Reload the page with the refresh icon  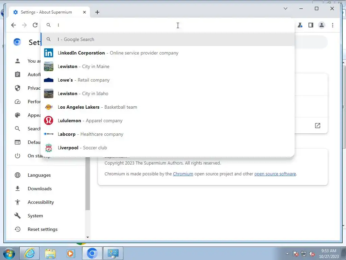coord(35,25)
